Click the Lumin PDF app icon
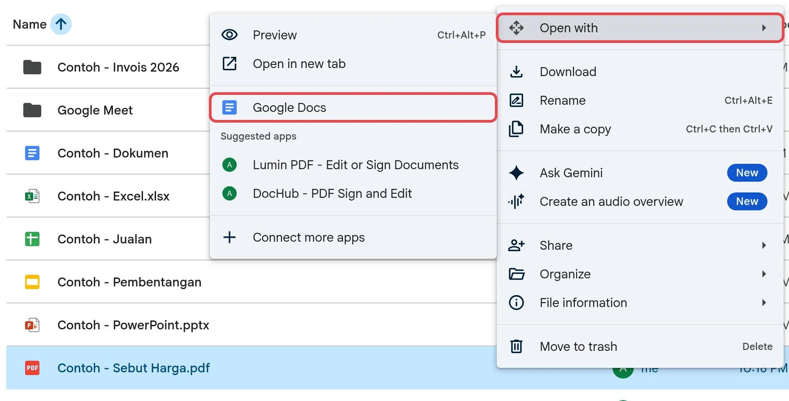 point(230,165)
